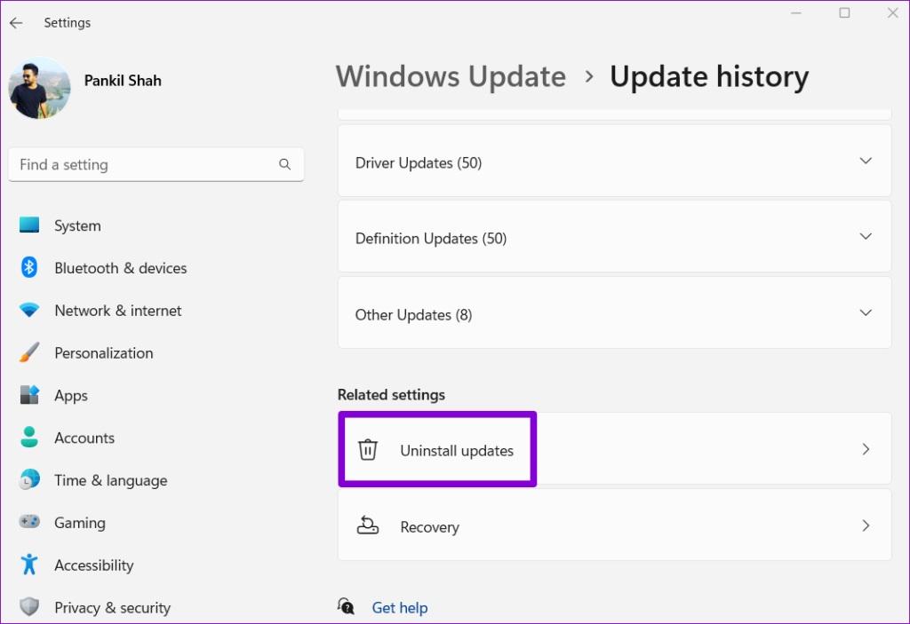
Task: Go back using the arrow icon
Action: (16, 22)
